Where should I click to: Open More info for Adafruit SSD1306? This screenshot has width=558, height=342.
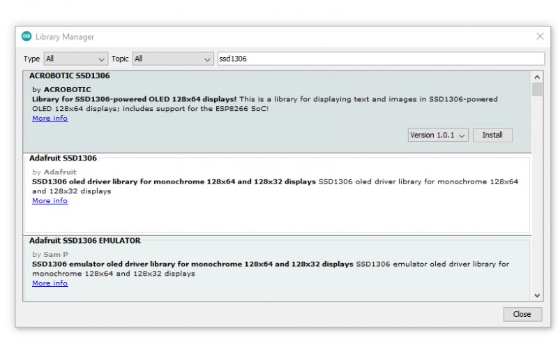click(x=50, y=200)
